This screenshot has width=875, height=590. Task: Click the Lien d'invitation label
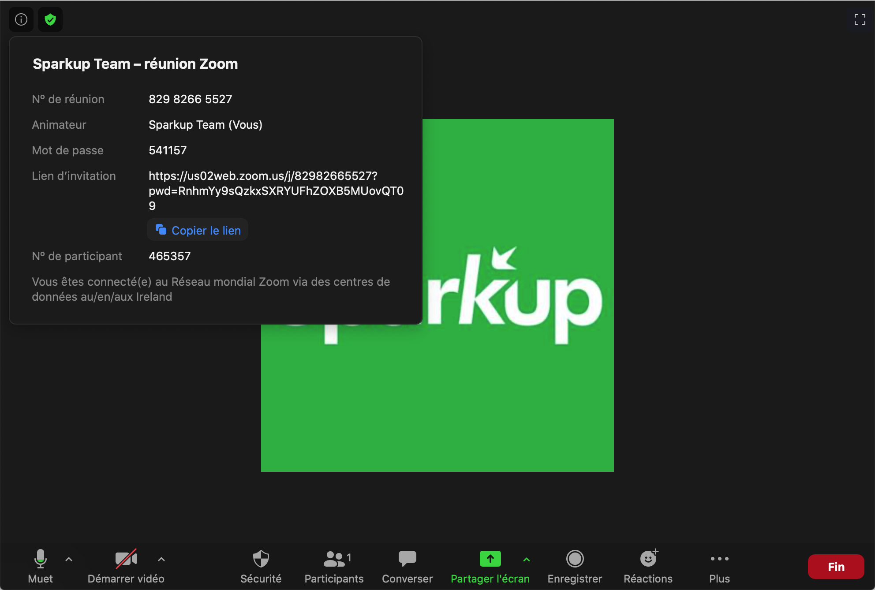(74, 176)
